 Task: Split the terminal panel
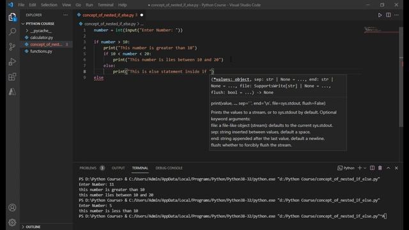pos(372,168)
